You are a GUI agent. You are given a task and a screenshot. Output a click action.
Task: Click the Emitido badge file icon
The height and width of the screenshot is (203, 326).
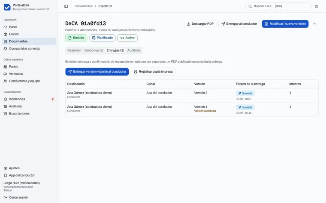[70, 38]
